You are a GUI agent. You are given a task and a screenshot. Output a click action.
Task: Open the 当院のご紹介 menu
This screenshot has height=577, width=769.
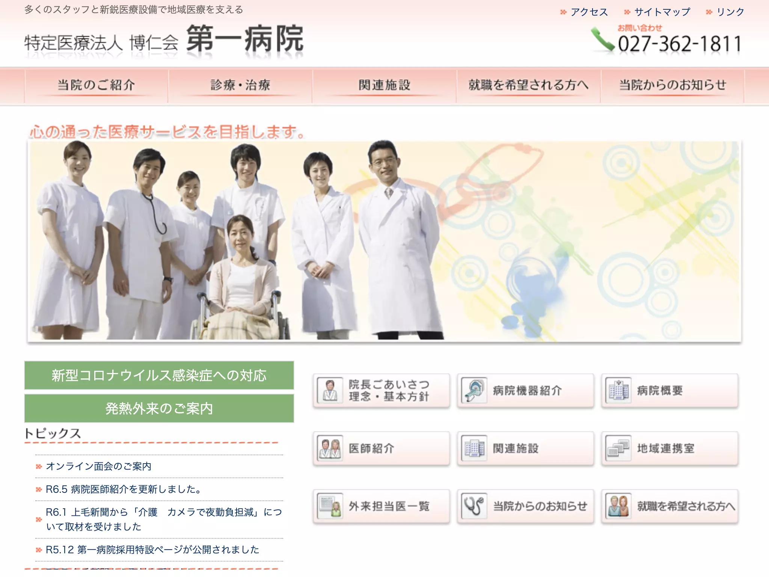pyautogui.click(x=96, y=85)
